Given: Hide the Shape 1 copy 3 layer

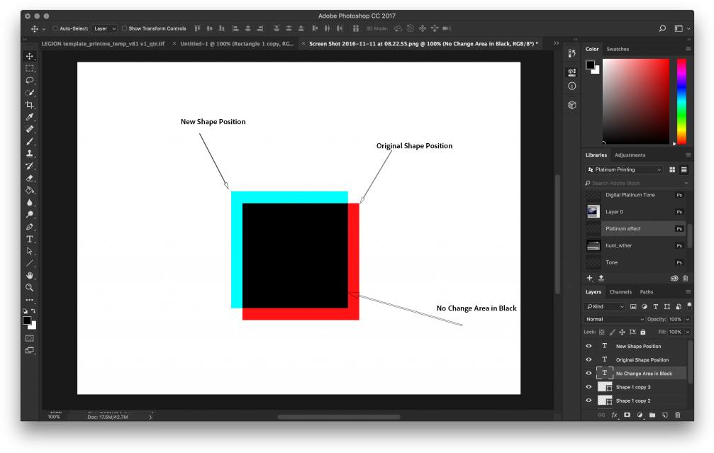Looking at the screenshot, I should coord(588,386).
